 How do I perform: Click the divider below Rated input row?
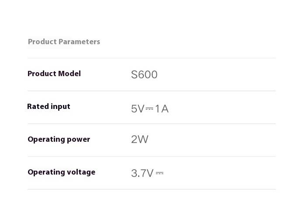coord(152,123)
